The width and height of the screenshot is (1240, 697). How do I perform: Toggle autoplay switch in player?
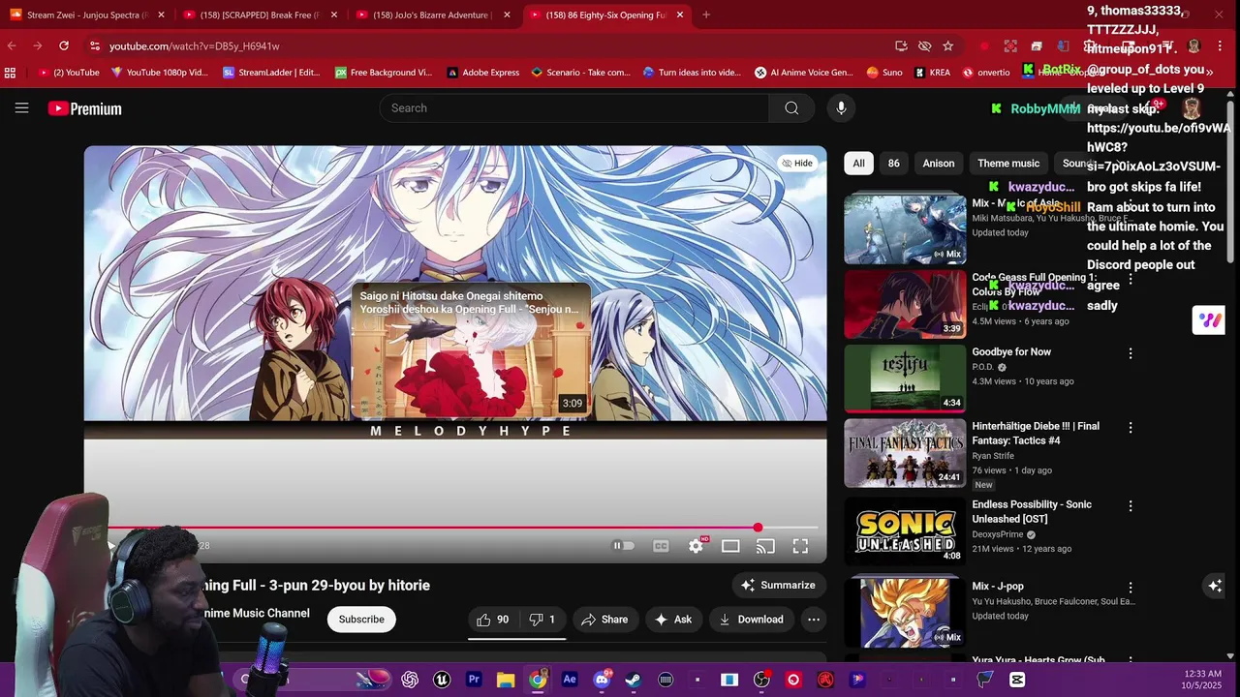(x=624, y=546)
